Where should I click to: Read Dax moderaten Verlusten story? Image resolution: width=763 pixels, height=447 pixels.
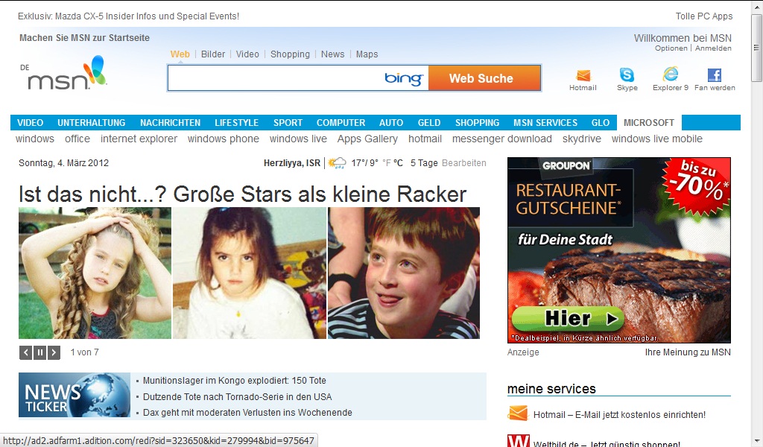247,413
